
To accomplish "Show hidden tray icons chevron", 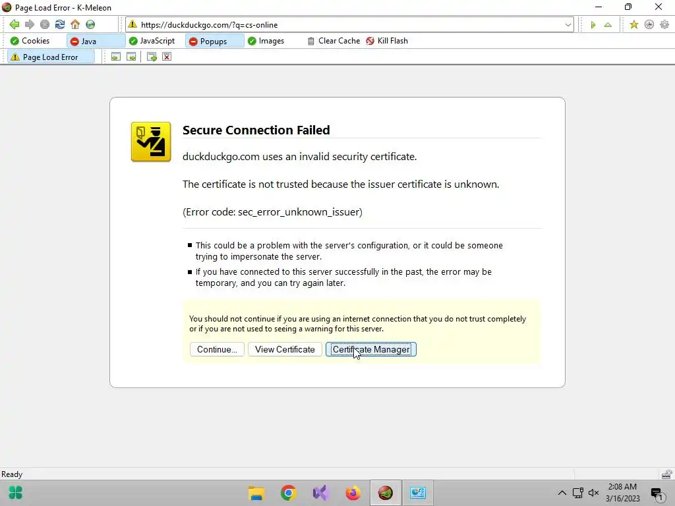I will [x=562, y=493].
